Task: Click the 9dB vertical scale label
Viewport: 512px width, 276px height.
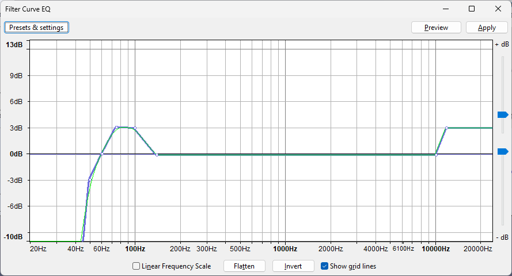Action: (x=16, y=75)
